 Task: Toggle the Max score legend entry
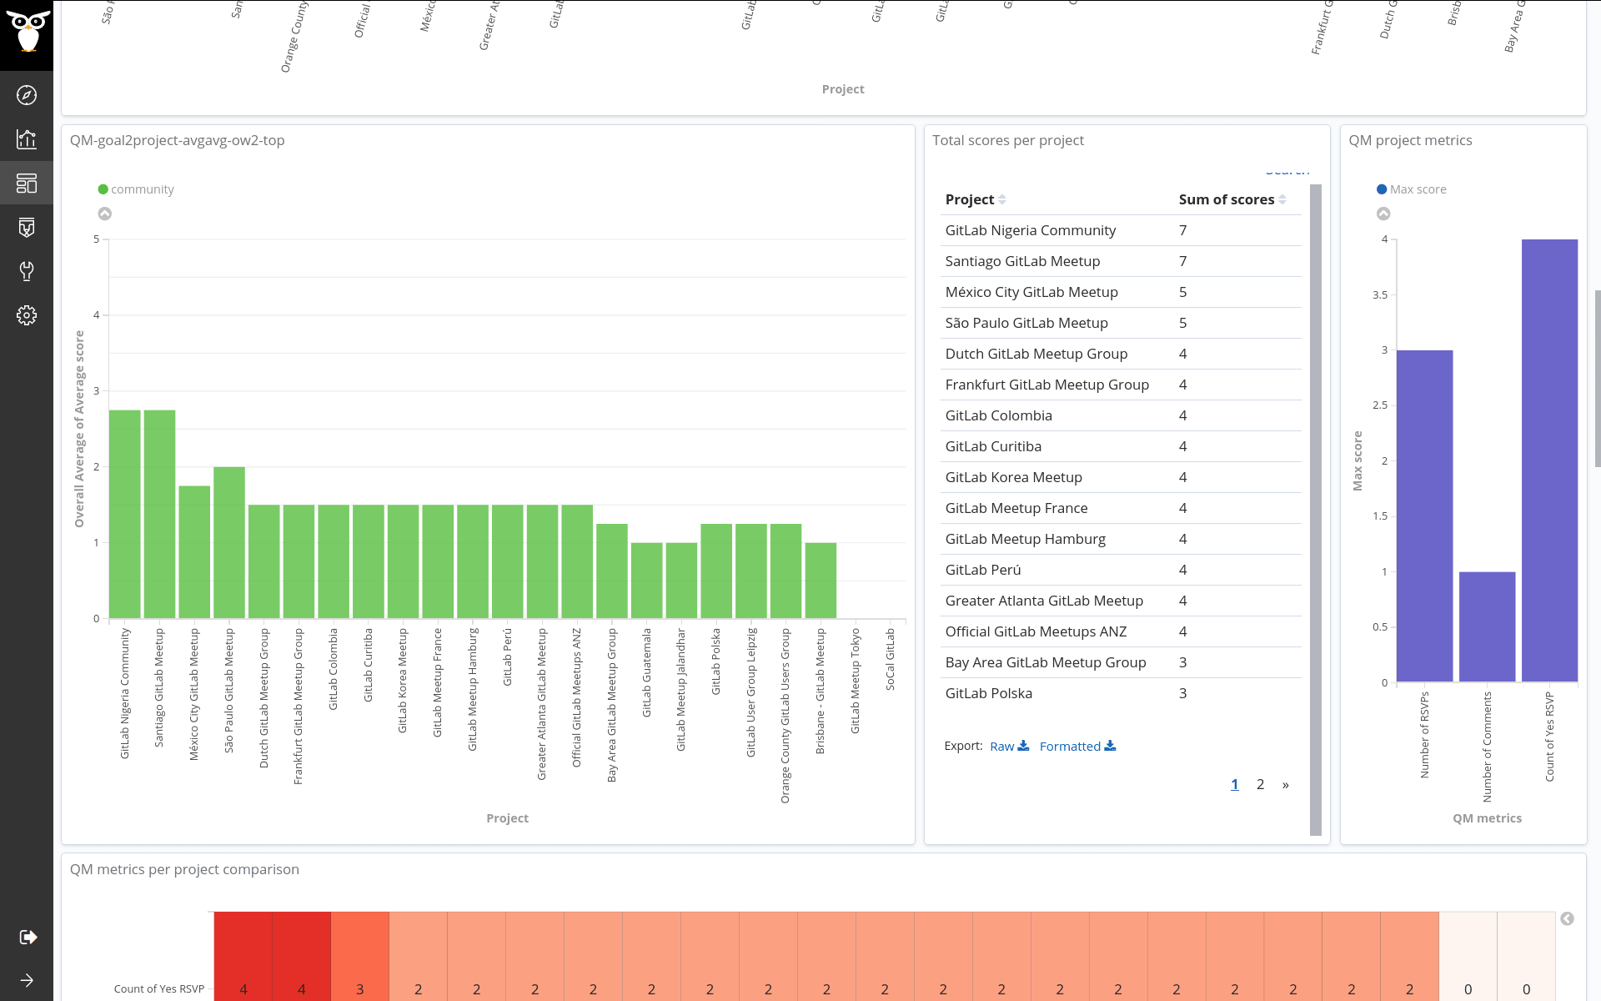[1412, 189]
